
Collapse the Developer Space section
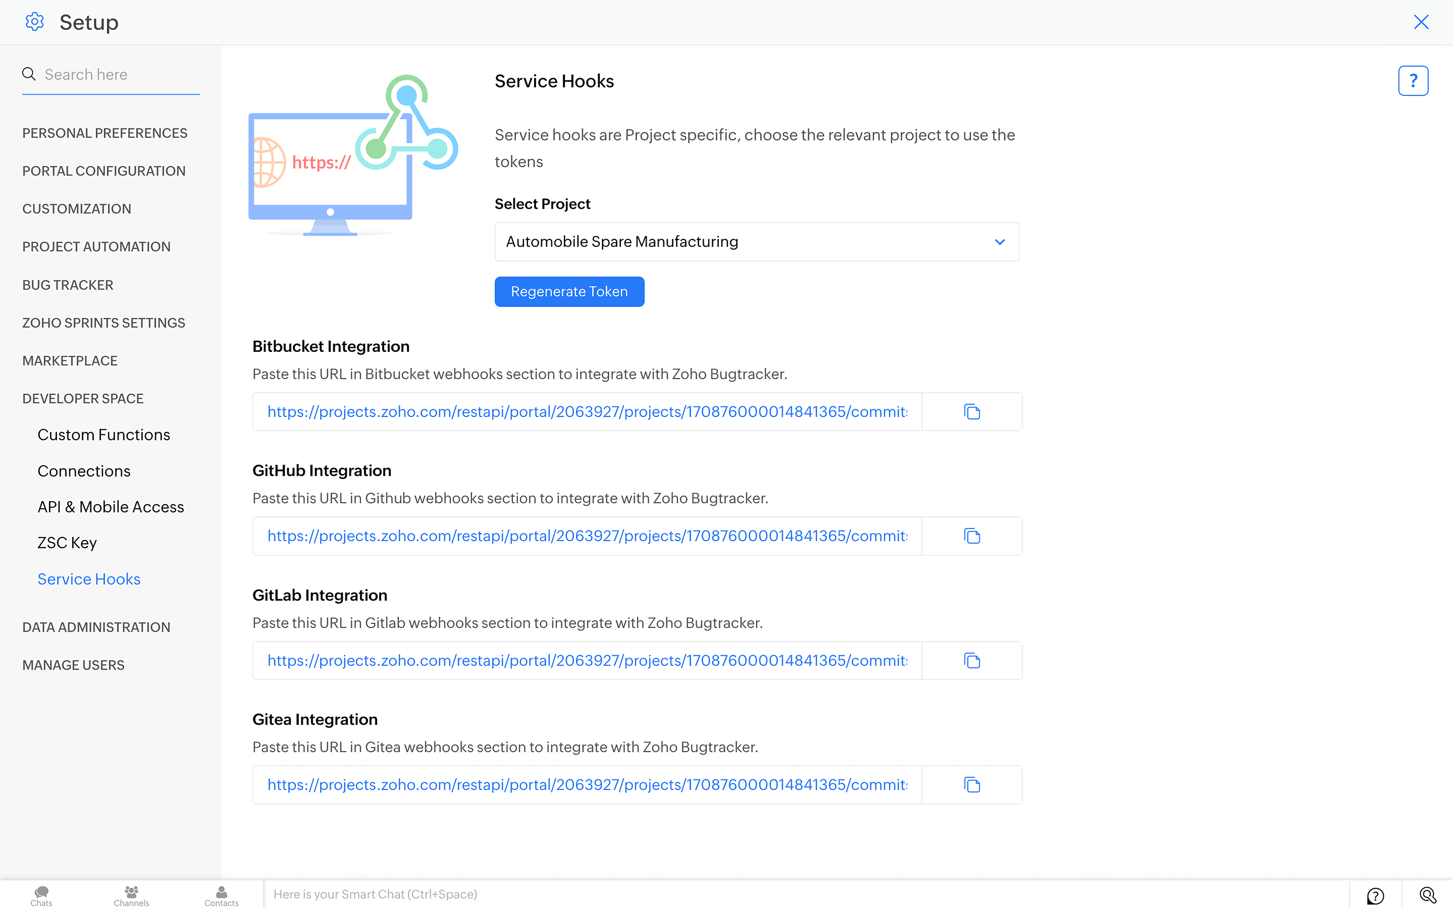point(83,399)
